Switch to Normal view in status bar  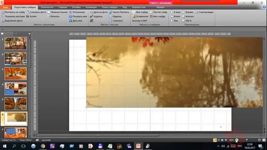215,140
